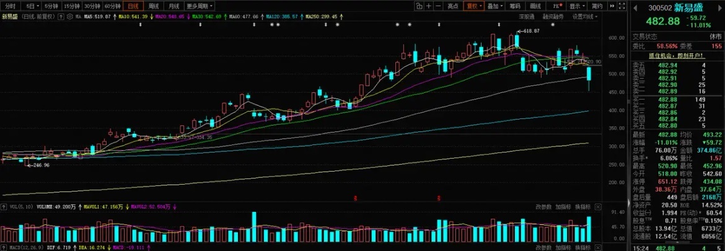Click the 总值 6733亿 value
Viewport: 725px width, 251px height.
coord(712,228)
